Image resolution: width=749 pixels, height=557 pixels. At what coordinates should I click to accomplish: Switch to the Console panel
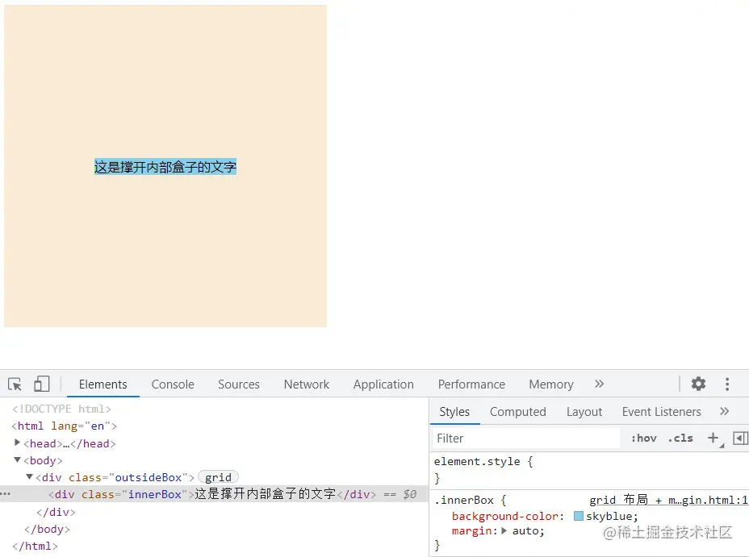[172, 384]
